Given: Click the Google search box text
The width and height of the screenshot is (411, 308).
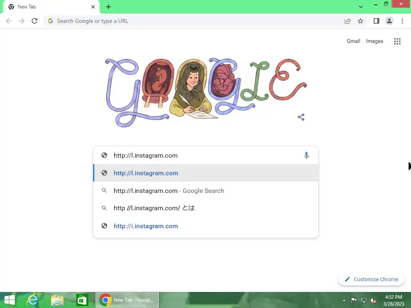Looking at the screenshot, I should [x=145, y=156].
